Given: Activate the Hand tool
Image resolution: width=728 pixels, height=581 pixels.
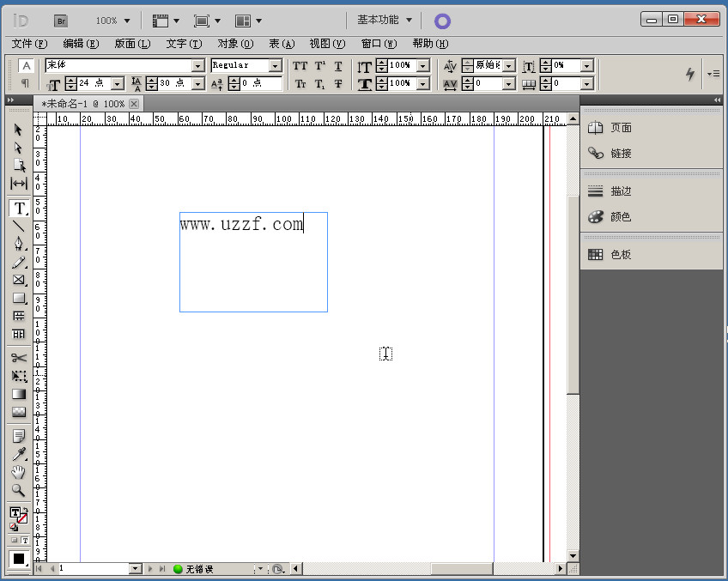Looking at the screenshot, I should click(x=18, y=472).
